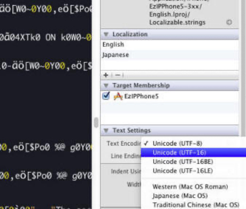The image size is (246, 209).
Task: Select the English localization row
Action: pyautogui.click(x=170, y=44)
